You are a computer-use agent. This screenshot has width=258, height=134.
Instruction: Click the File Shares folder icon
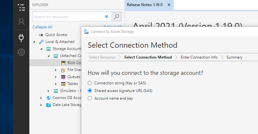click(63, 70)
